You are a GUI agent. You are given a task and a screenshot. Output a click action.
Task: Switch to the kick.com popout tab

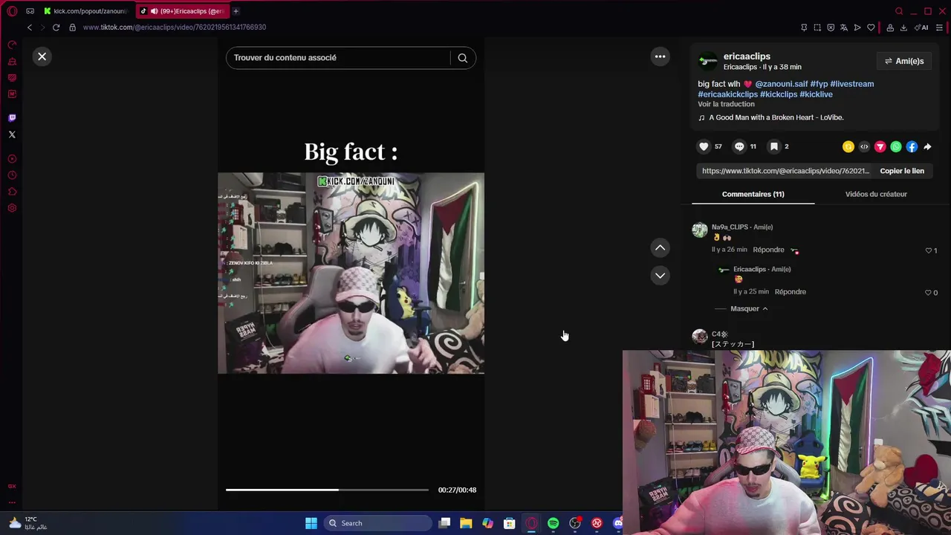point(85,11)
